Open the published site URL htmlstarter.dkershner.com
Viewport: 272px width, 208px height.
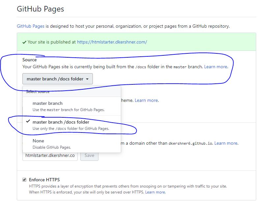(x=112, y=42)
